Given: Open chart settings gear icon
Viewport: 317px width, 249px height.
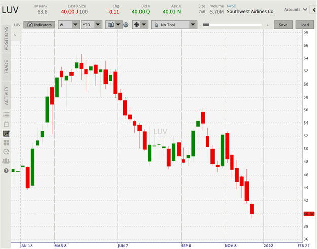Looking at the screenshot, I should (126, 25).
